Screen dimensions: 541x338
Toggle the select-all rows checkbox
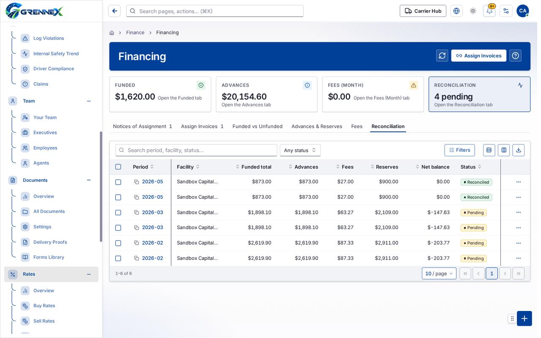tap(118, 167)
